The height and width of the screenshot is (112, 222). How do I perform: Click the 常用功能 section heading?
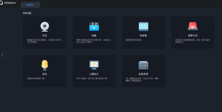point(27,13)
